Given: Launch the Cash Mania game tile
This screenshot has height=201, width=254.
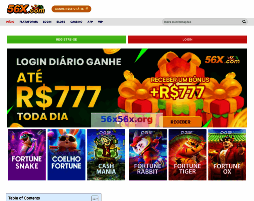Looking at the screenshot, I should [x=106, y=155].
